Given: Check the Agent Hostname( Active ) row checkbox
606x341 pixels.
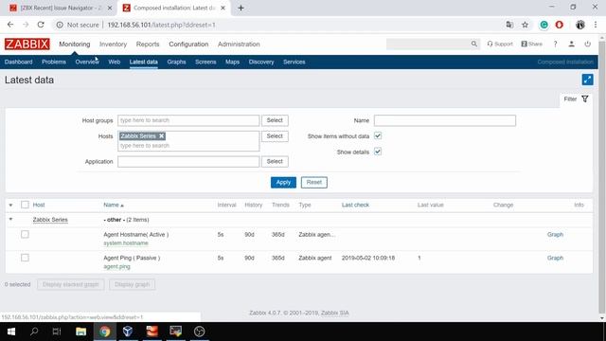Looking at the screenshot, I should [x=25, y=234].
